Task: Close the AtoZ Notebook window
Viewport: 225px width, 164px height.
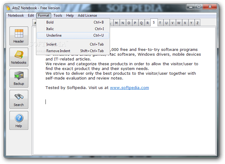Action: click(210, 7)
